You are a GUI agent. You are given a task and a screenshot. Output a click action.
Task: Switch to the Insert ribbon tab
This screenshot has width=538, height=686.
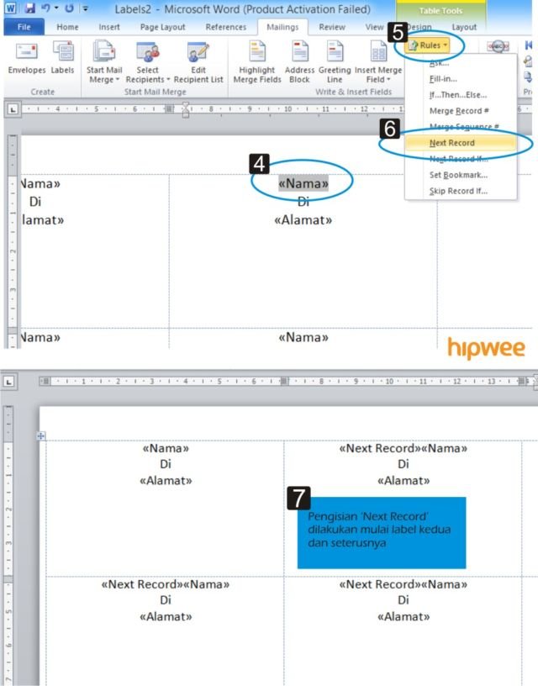coord(109,27)
